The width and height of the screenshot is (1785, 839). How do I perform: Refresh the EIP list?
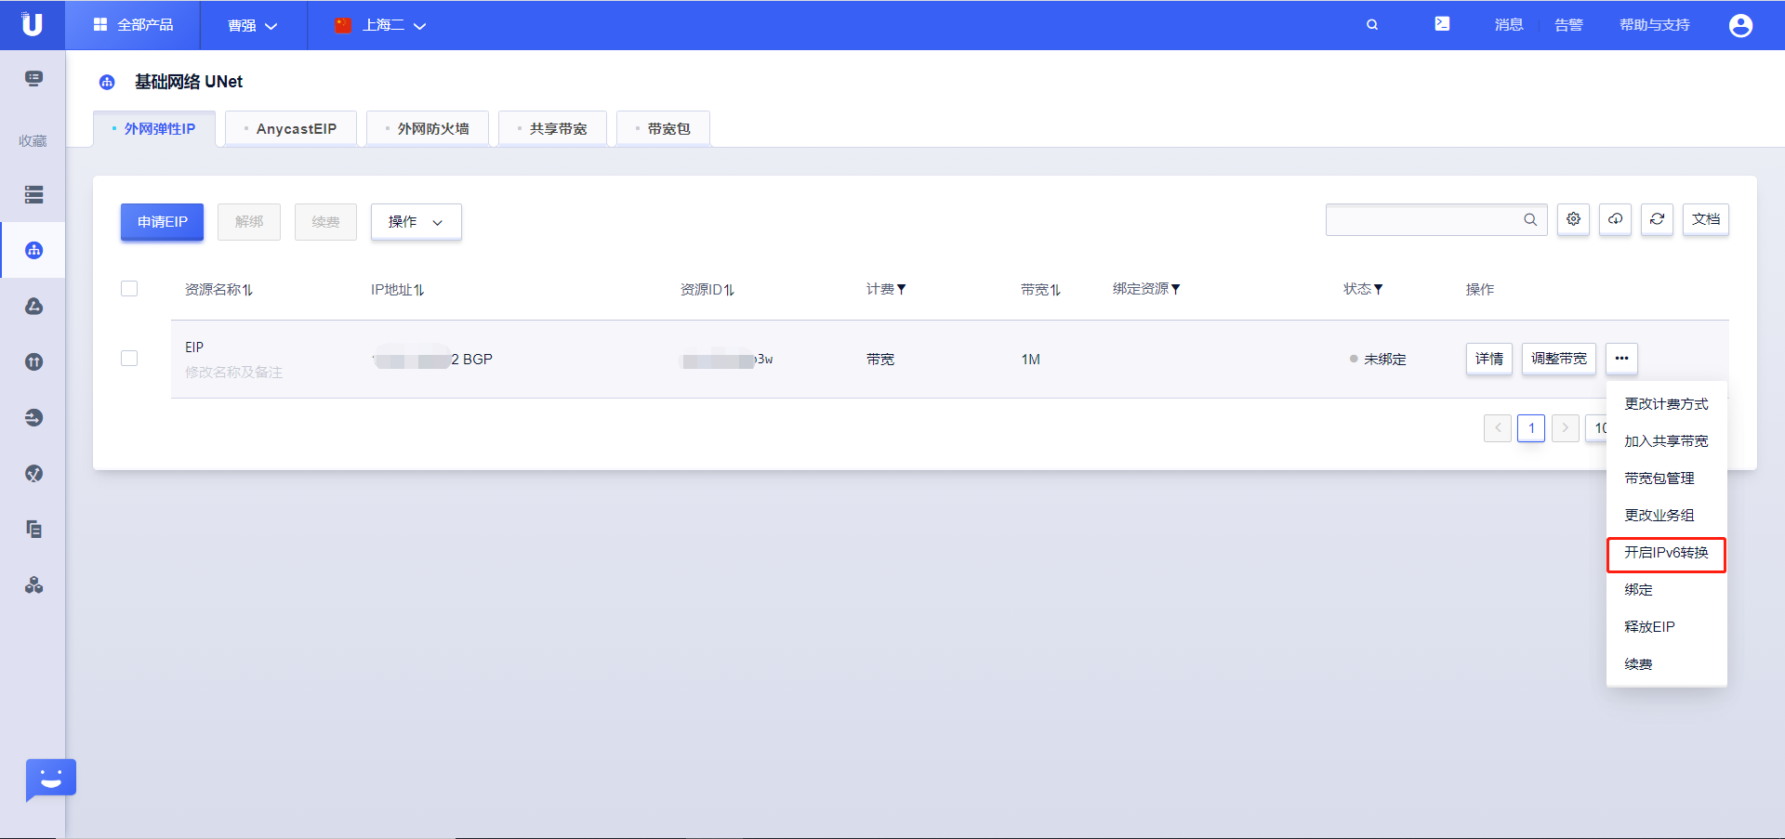(1657, 219)
